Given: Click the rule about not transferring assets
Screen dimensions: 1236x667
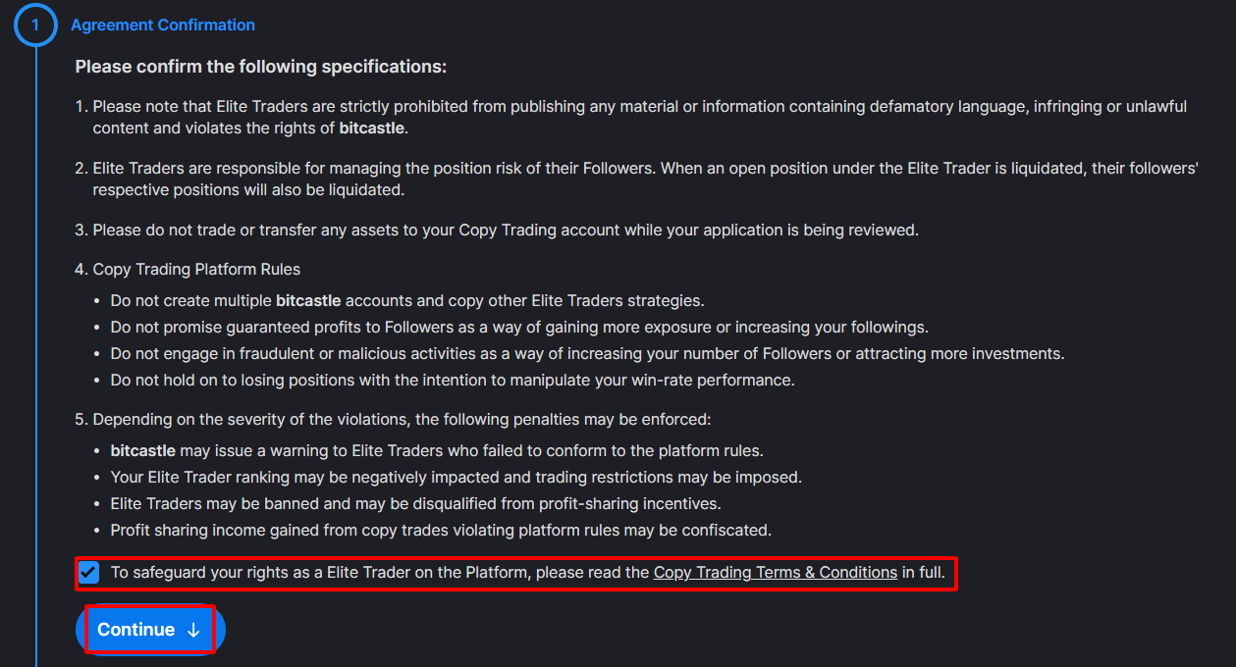Looking at the screenshot, I should (x=497, y=231).
